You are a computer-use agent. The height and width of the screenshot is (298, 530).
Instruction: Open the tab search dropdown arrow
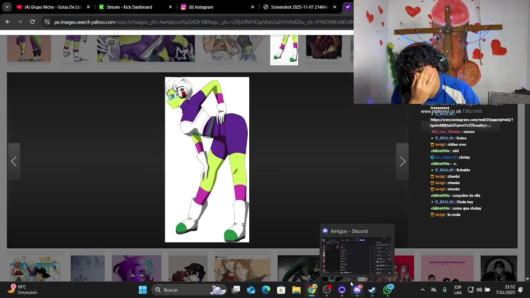pos(7,7)
